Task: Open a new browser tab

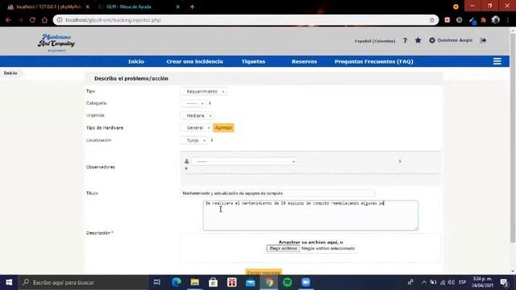Action: pyautogui.click(x=192, y=6)
